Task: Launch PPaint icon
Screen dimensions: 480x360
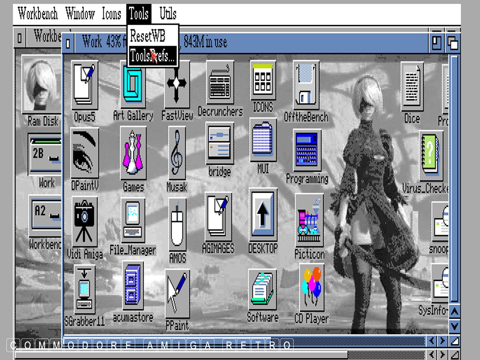Action: (177, 293)
